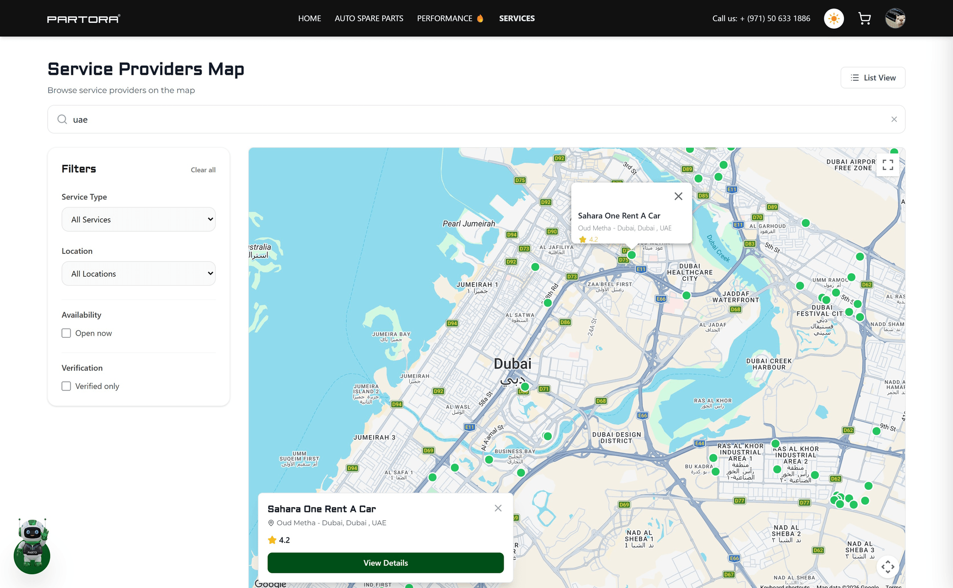Image resolution: width=953 pixels, height=588 pixels.
Task: Click the marker west of Al Jafiliya
Action: pos(535,267)
